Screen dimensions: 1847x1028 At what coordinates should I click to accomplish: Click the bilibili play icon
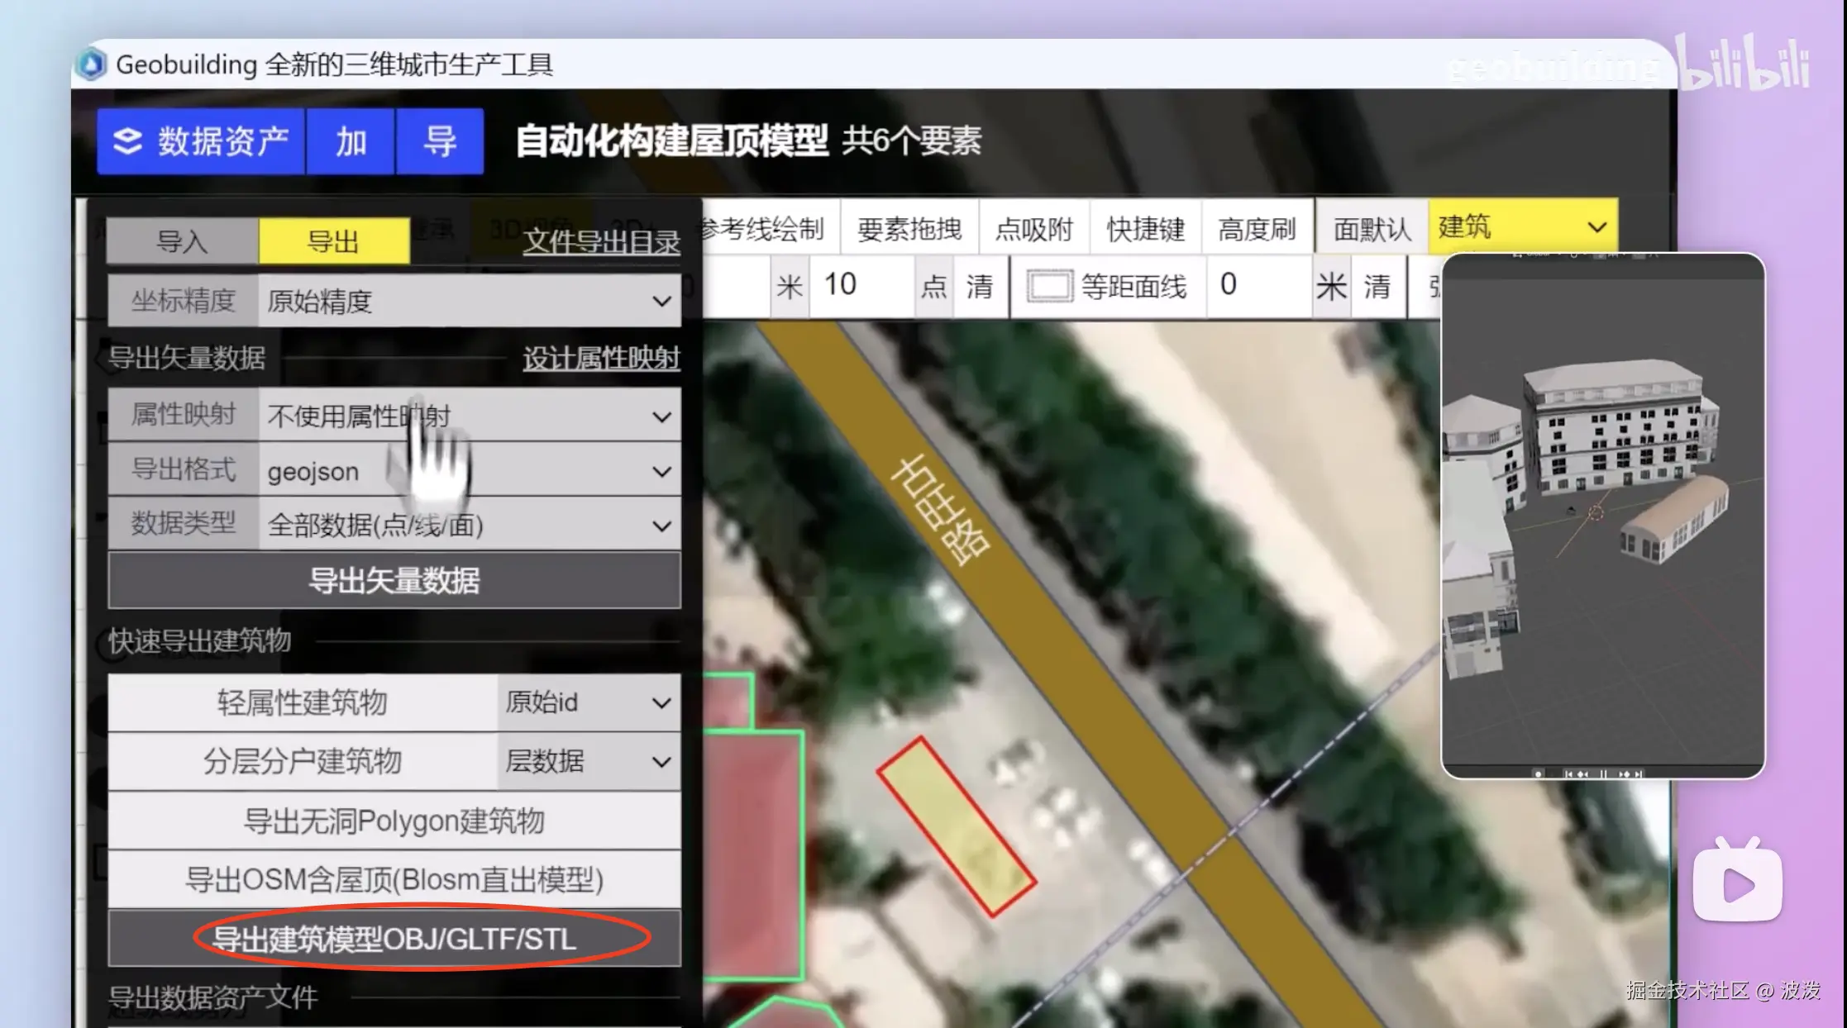click(1737, 883)
